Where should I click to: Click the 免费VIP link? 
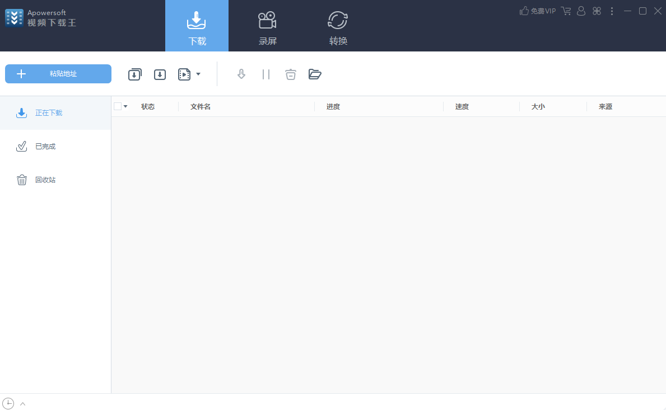(x=538, y=11)
